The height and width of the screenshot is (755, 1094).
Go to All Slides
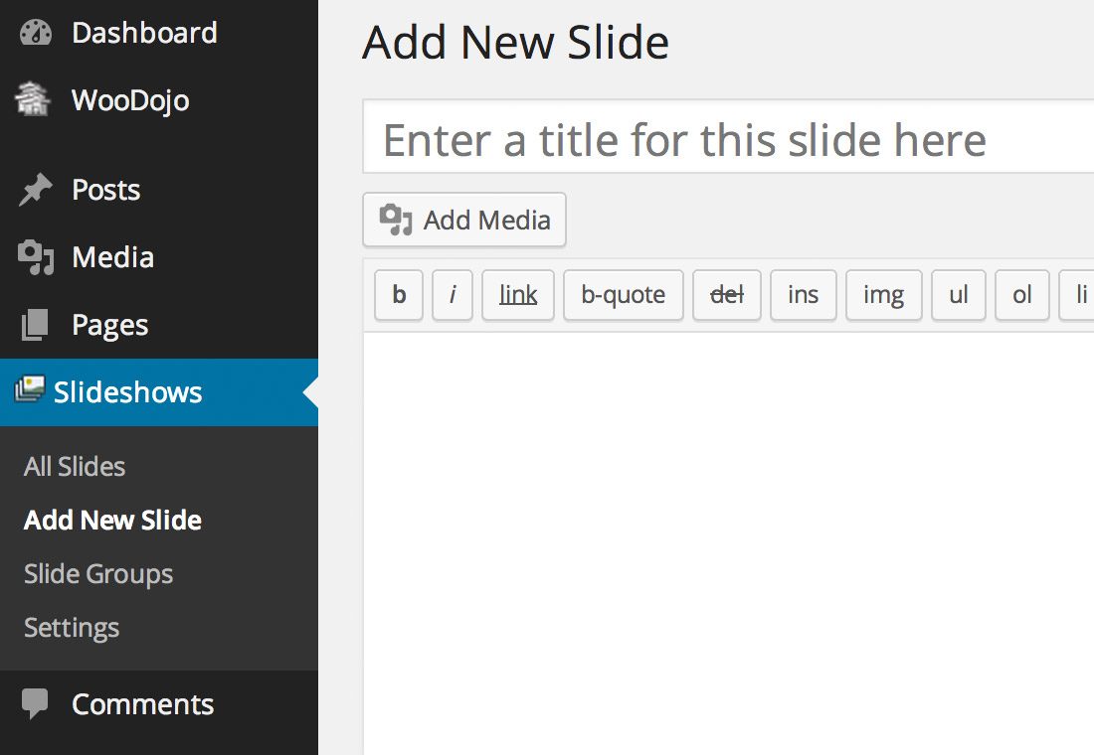click(74, 466)
